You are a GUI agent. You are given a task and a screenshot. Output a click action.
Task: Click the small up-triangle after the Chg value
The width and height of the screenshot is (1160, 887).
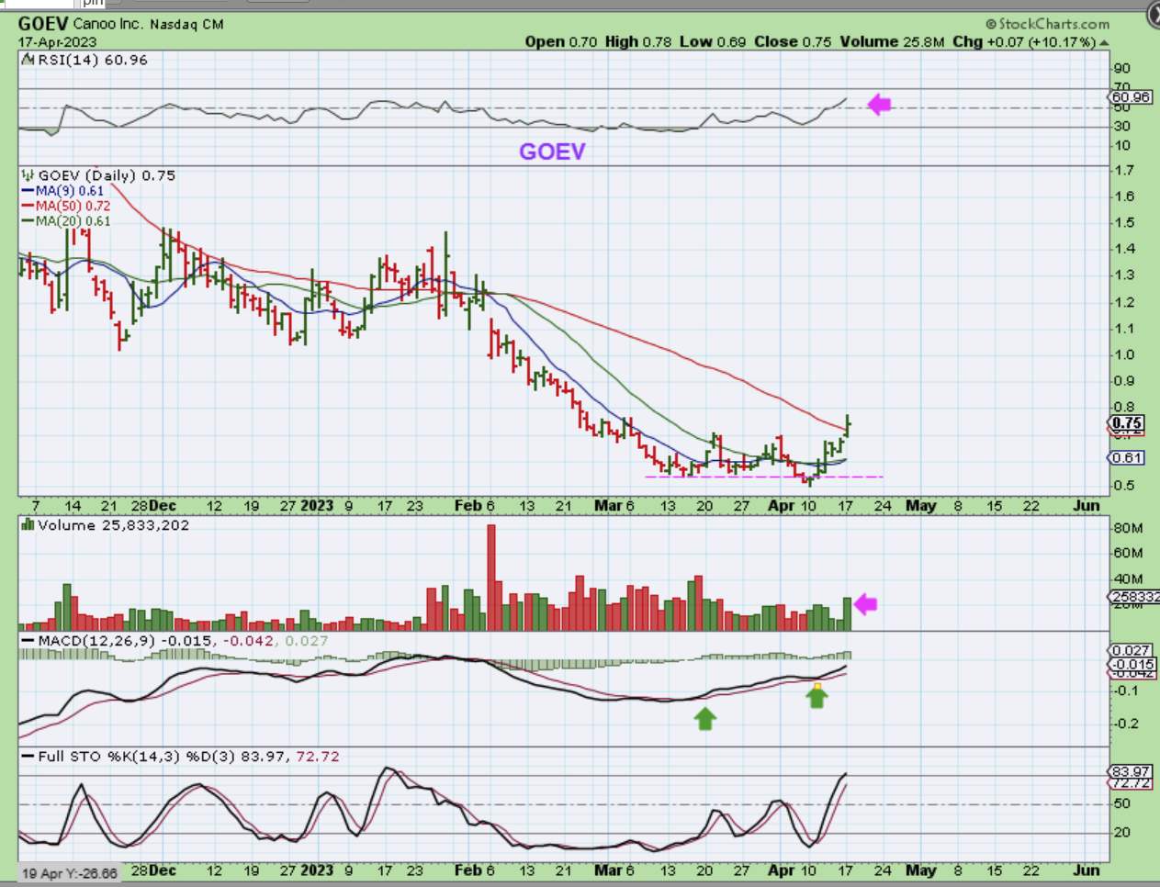coord(1104,43)
